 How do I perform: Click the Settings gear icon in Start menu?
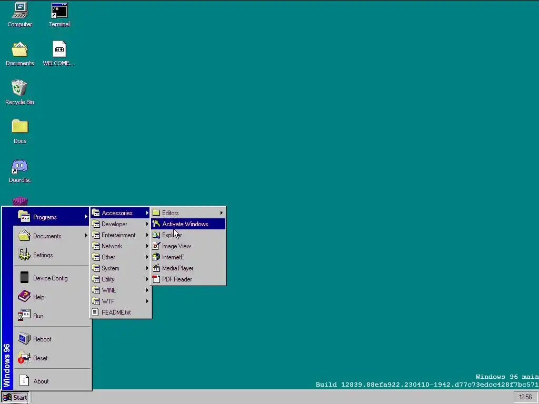pyautogui.click(x=24, y=255)
